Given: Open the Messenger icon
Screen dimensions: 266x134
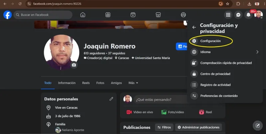Looking at the screenshot, I should pyautogui.click(x=238, y=15).
